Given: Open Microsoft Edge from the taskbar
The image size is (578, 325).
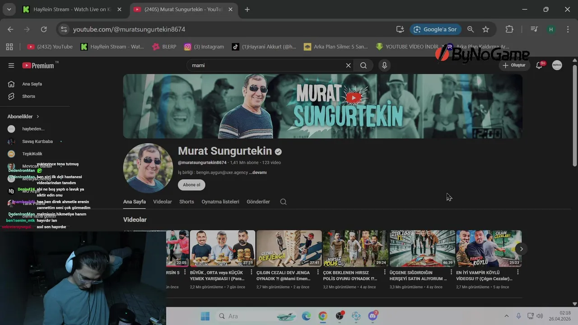Looking at the screenshot, I should pyautogui.click(x=306, y=316).
